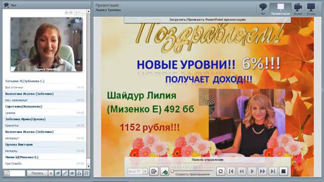Open the Чат tab in top-right toolbar

(x=263, y=9)
